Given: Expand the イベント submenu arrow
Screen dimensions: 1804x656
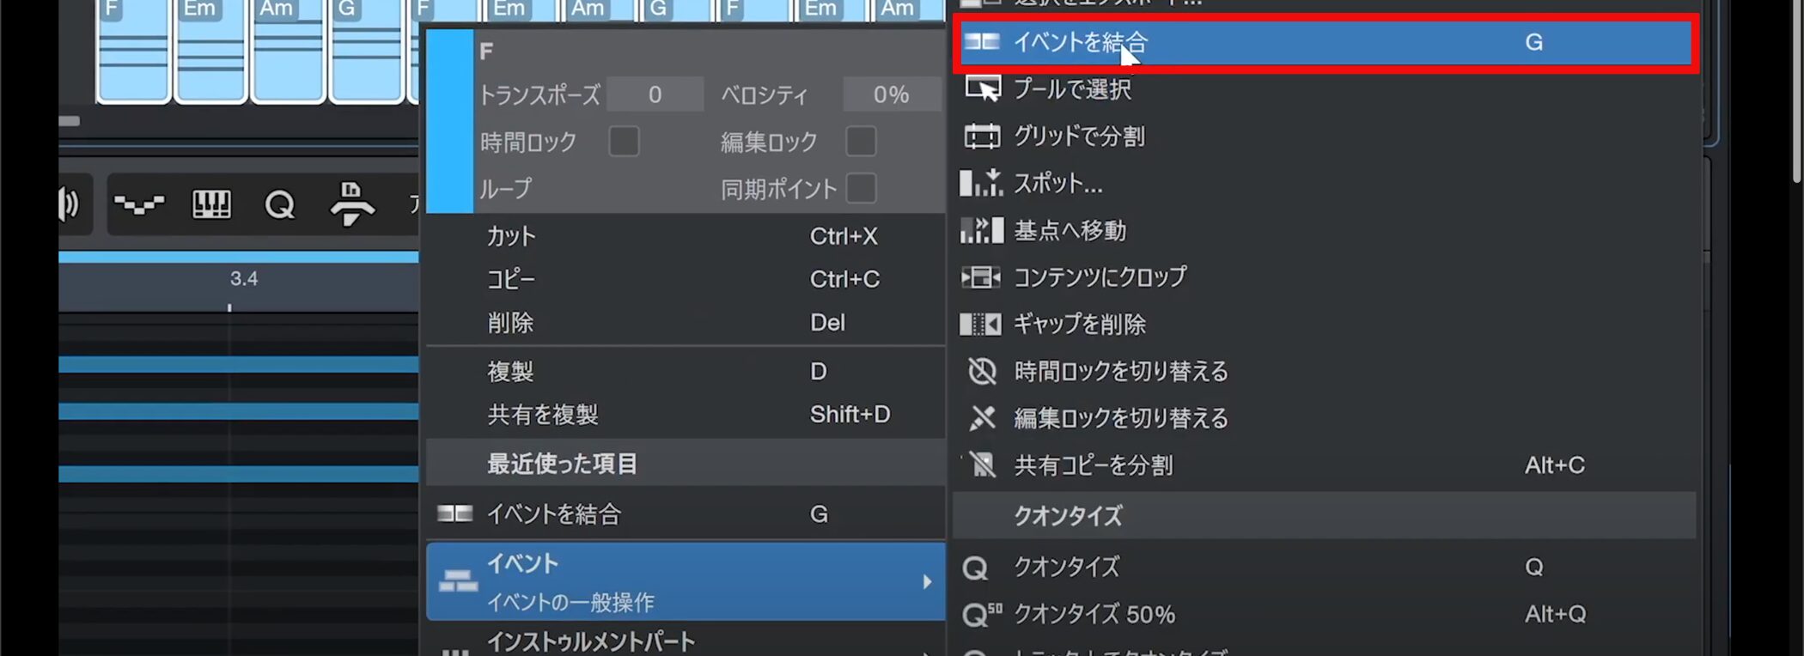Looking at the screenshot, I should coord(926,582).
